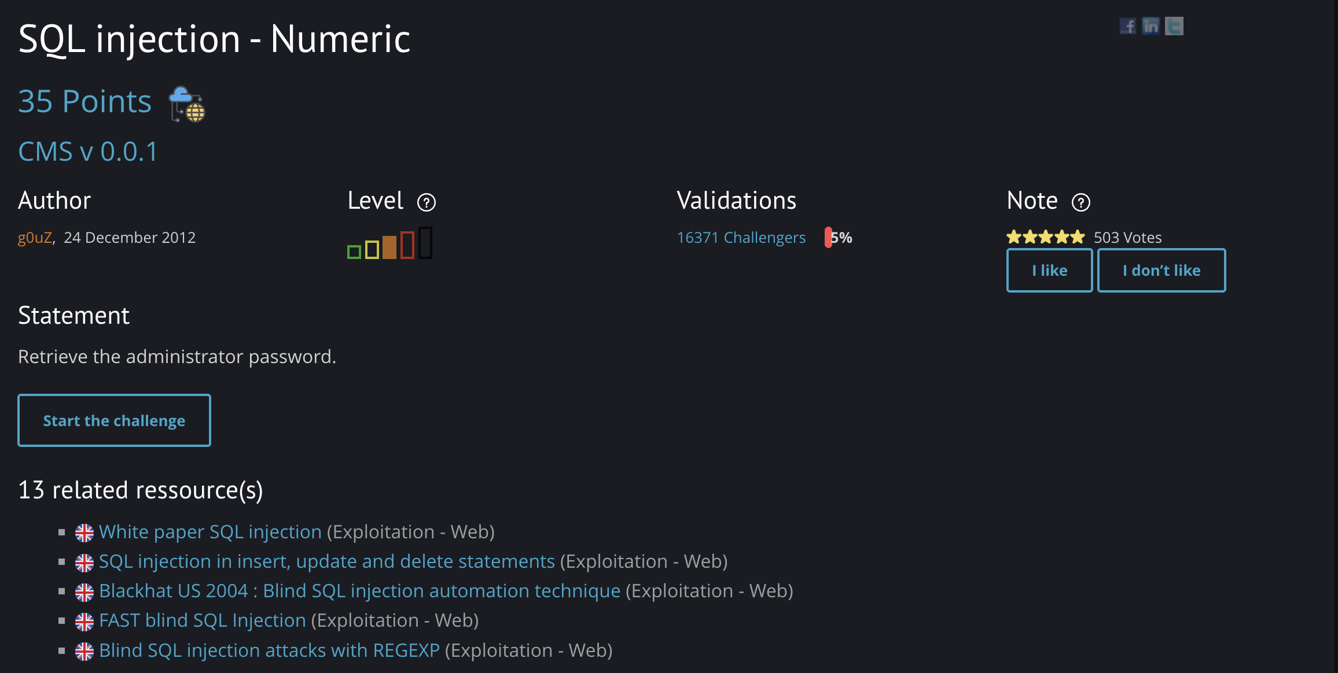Open White paper SQL injection resource

pyautogui.click(x=210, y=532)
